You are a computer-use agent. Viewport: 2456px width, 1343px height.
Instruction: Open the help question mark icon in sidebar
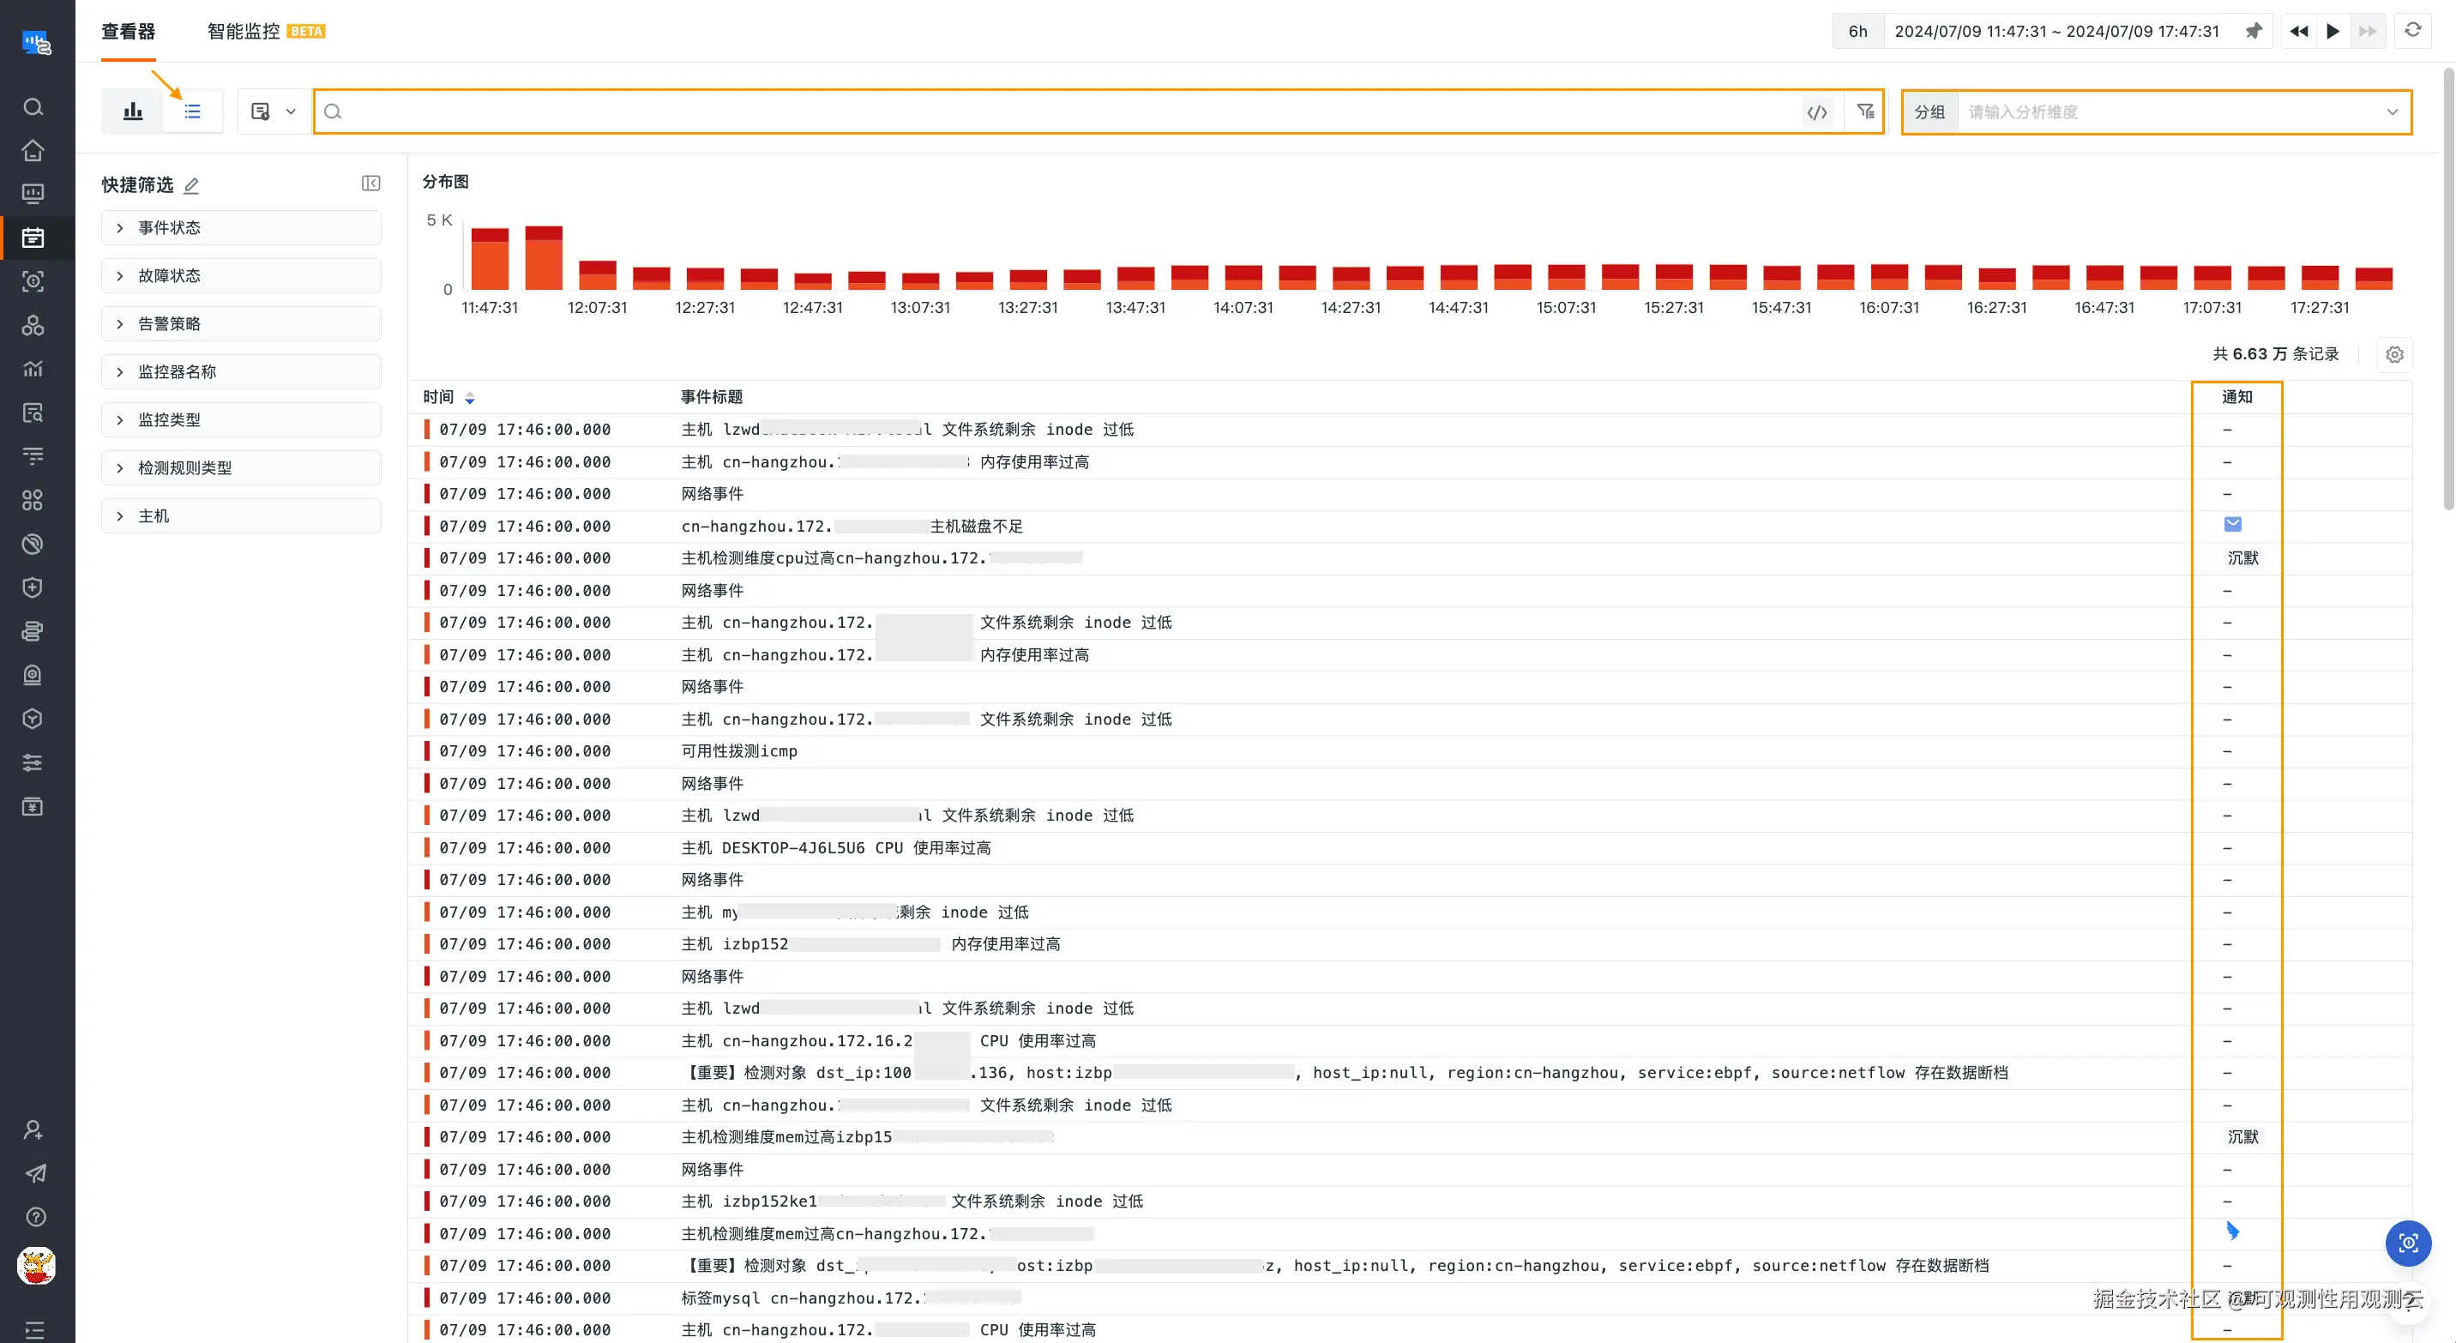tap(35, 1217)
